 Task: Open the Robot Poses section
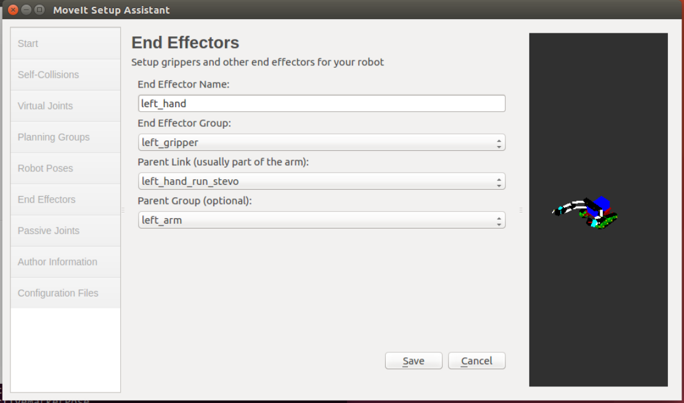click(x=65, y=168)
